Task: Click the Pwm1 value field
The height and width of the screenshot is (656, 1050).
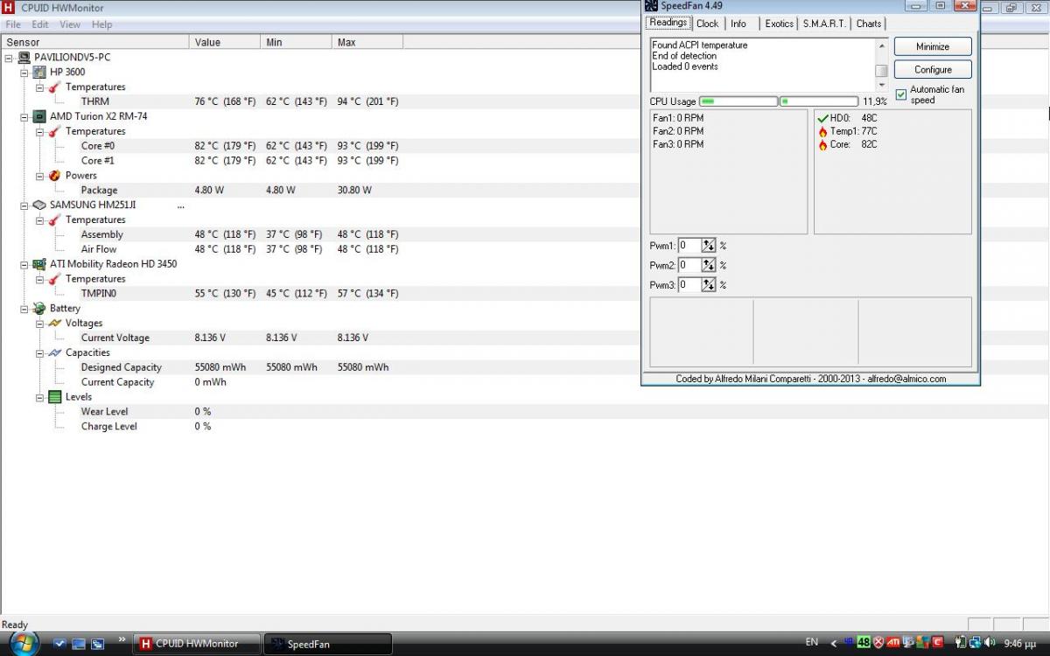Action: [x=689, y=246]
